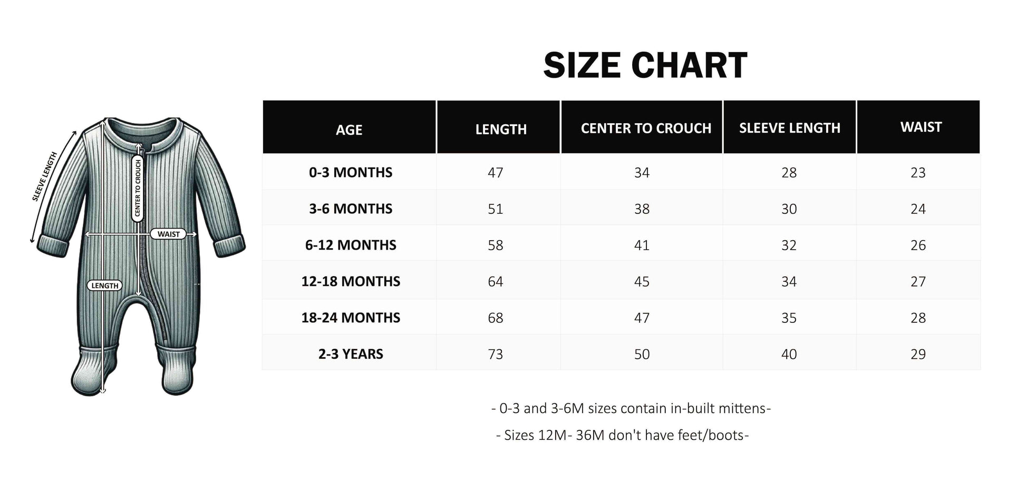Select the SLEEVE LENGTH column header

(x=789, y=127)
